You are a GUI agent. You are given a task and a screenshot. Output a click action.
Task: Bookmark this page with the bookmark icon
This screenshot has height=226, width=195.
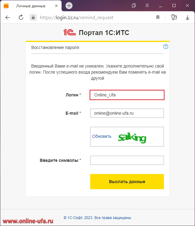158,17
